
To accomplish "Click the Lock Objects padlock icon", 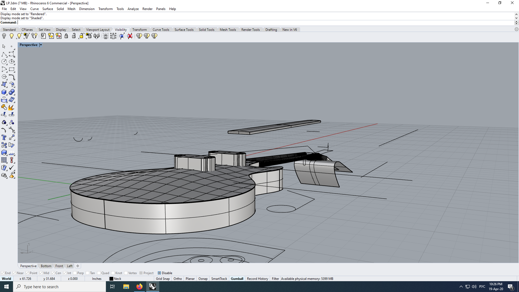I will (66, 36).
